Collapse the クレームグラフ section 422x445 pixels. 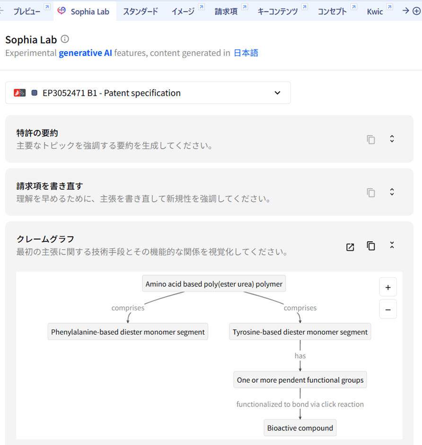coord(392,245)
